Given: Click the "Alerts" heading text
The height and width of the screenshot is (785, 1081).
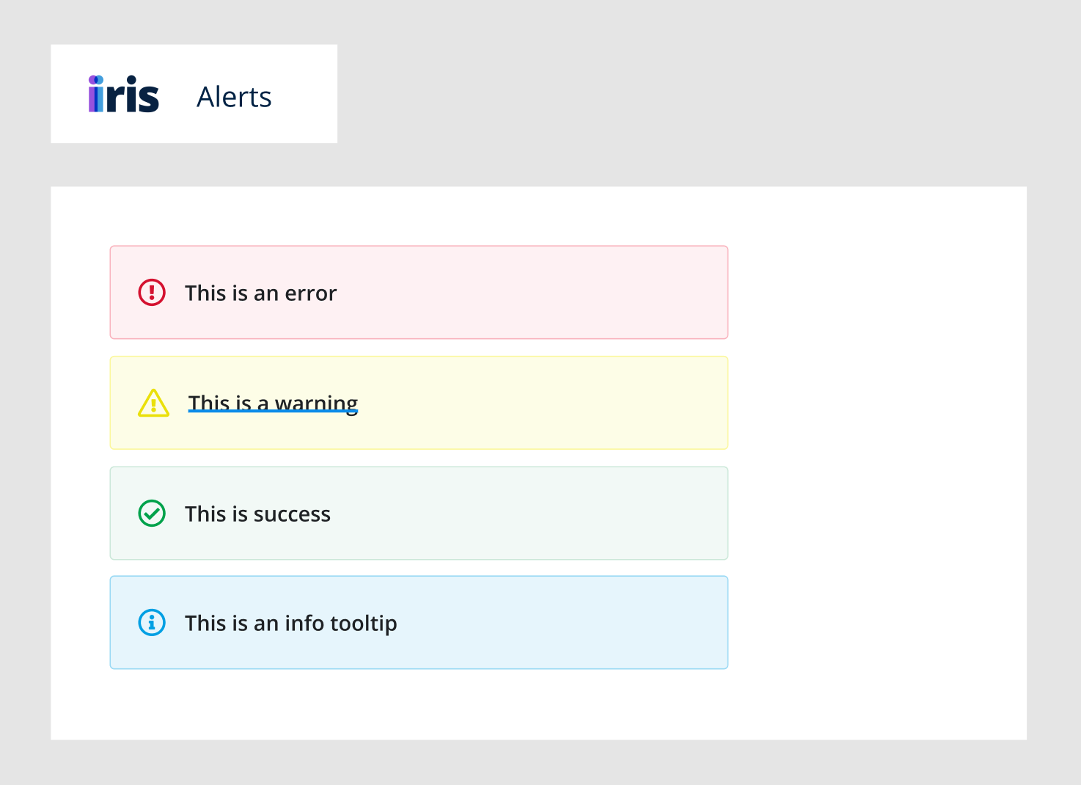Looking at the screenshot, I should click(234, 97).
